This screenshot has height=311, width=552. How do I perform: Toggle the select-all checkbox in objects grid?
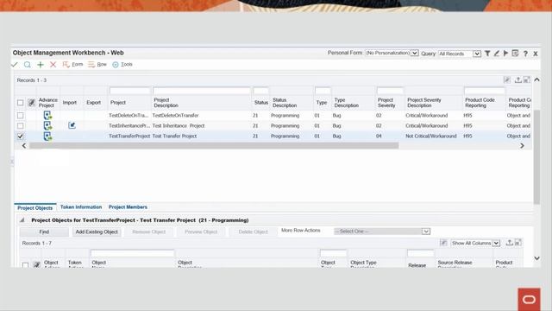[25, 265]
